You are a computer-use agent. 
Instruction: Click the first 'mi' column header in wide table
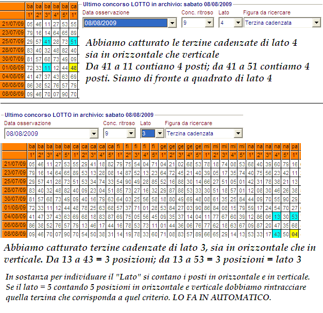(x=207, y=147)
